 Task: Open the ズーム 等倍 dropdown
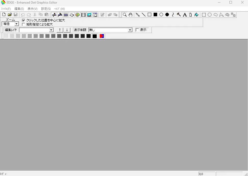coord(16,24)
